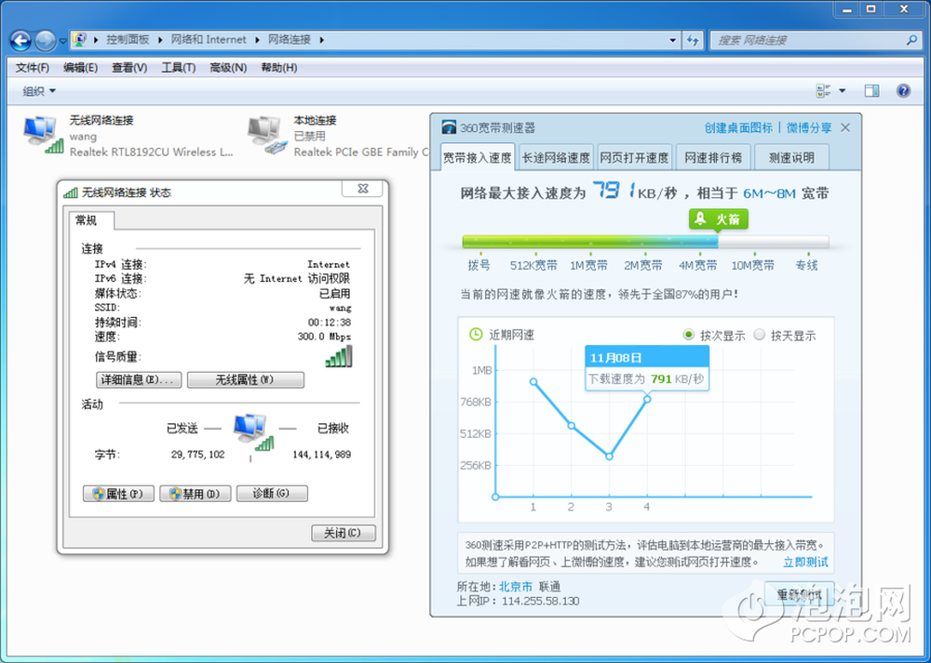Click the search magnifier icon
Screen dimensions: 931x663
(912, 40)
